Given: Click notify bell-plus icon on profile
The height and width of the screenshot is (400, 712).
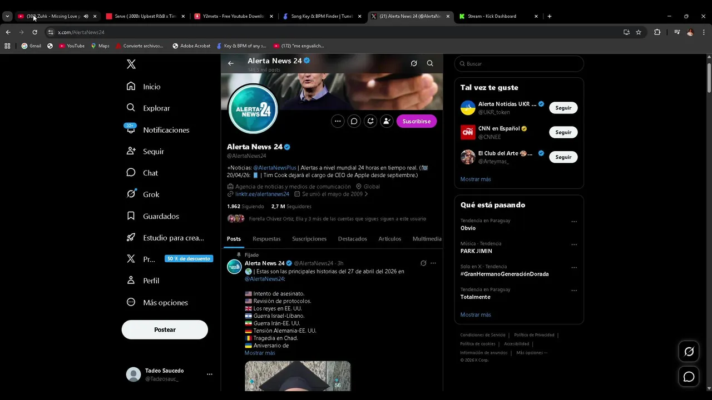Looking at the screenshot, I should click(x=370, y=121).
